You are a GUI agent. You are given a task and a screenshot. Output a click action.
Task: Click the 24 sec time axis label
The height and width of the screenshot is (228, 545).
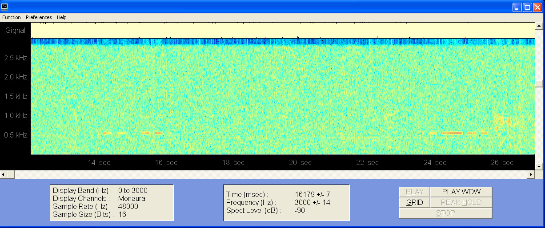(435, 163)
